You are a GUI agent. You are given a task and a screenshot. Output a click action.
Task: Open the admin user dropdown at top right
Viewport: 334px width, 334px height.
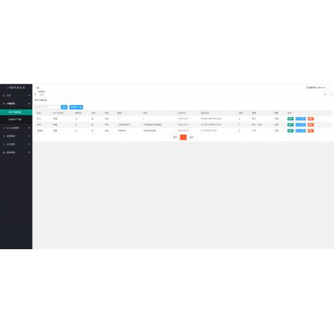tap(315, 88)
